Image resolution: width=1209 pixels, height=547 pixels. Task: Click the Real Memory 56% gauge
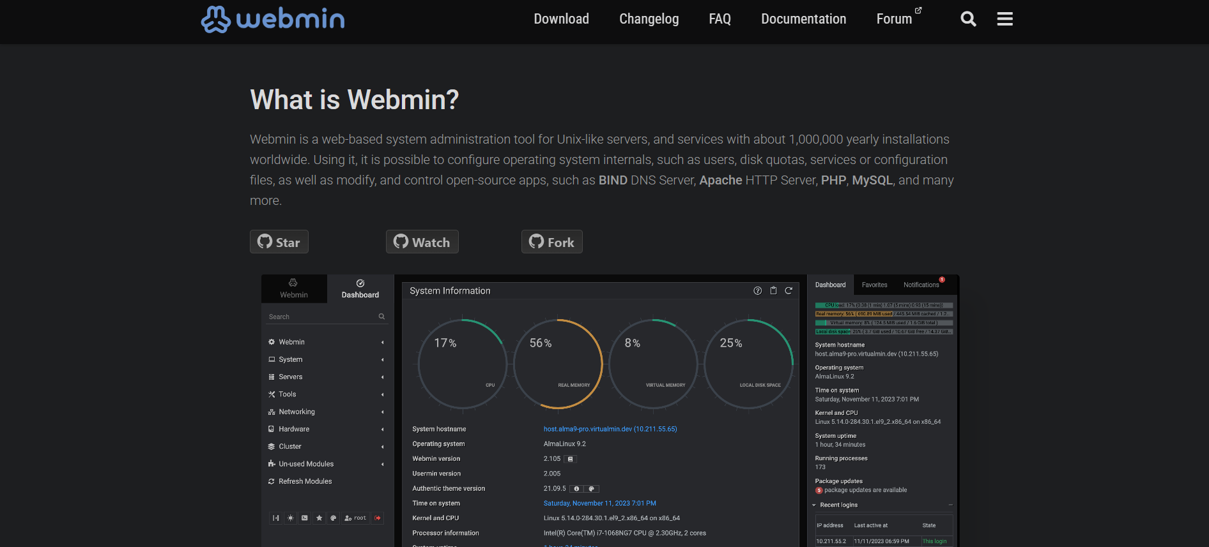[558, 364]
